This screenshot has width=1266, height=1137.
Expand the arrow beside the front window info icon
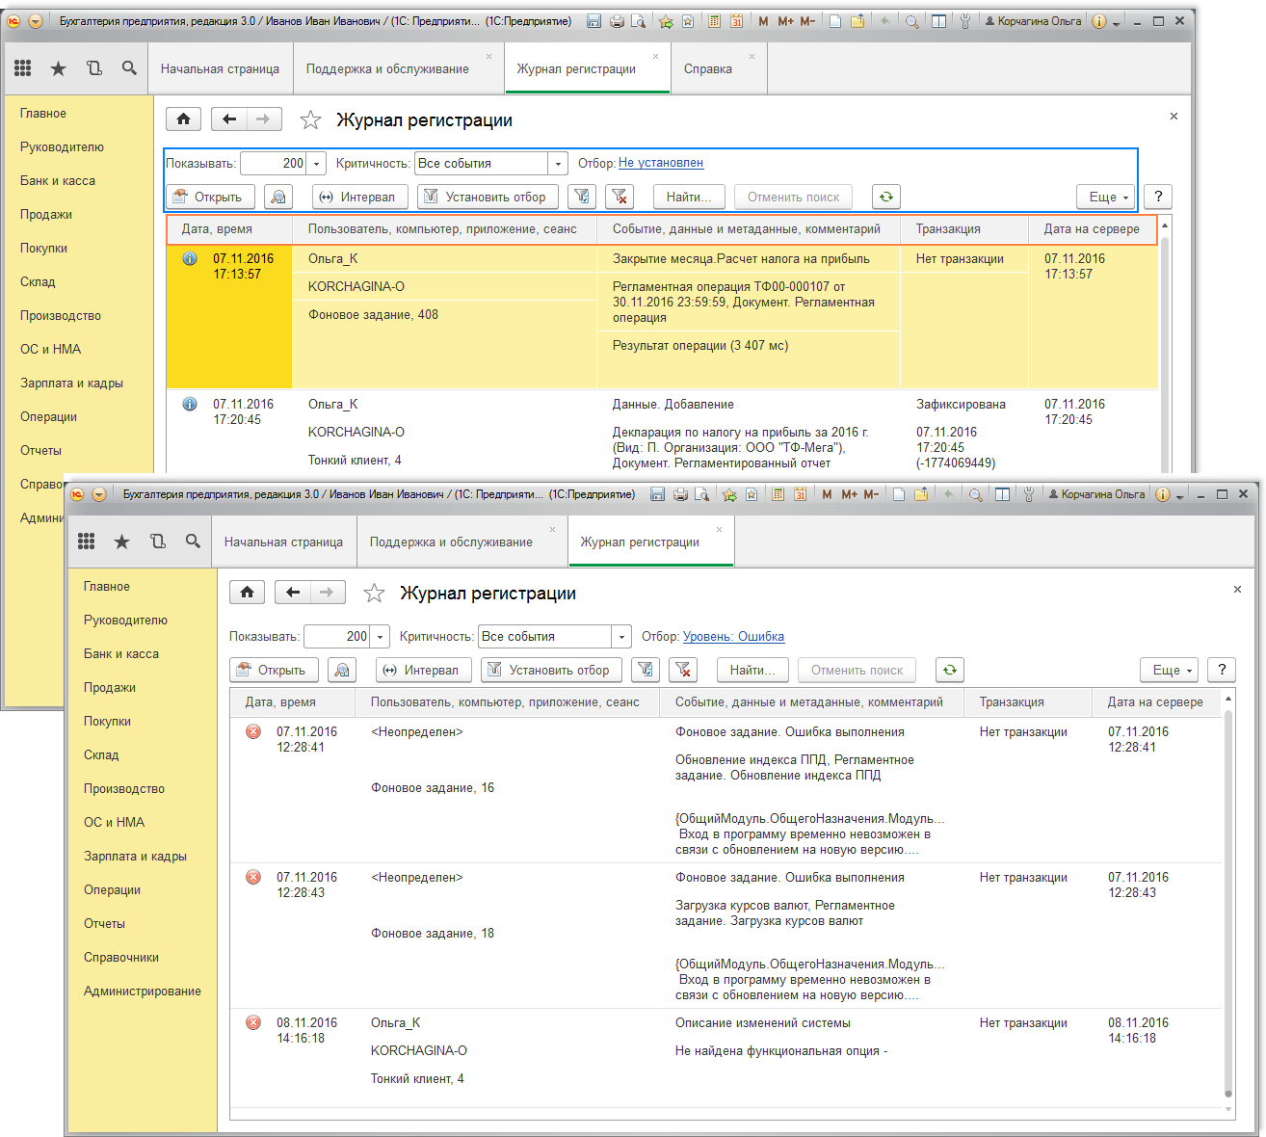pos(1180,495)
